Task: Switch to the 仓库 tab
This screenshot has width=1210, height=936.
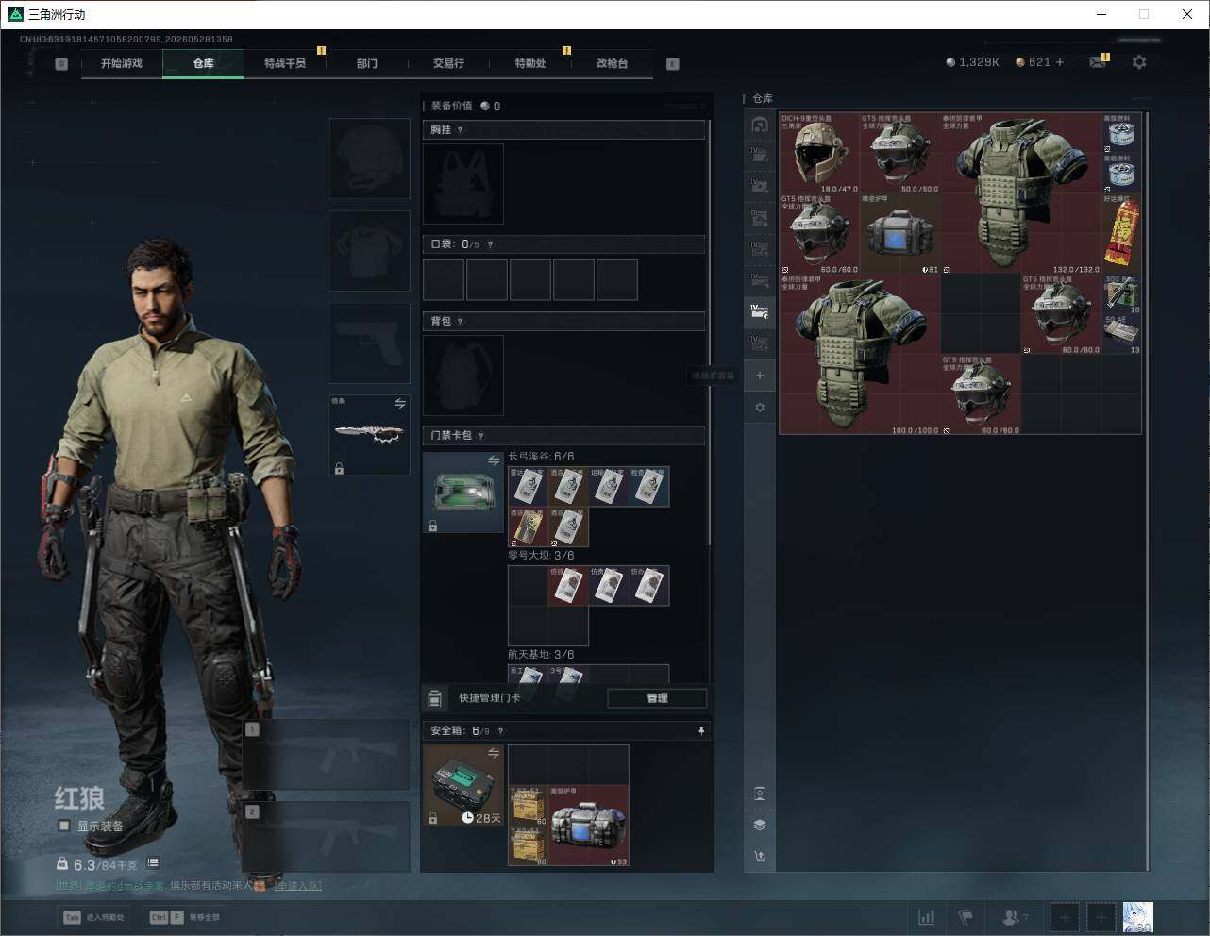Action: 204,63
